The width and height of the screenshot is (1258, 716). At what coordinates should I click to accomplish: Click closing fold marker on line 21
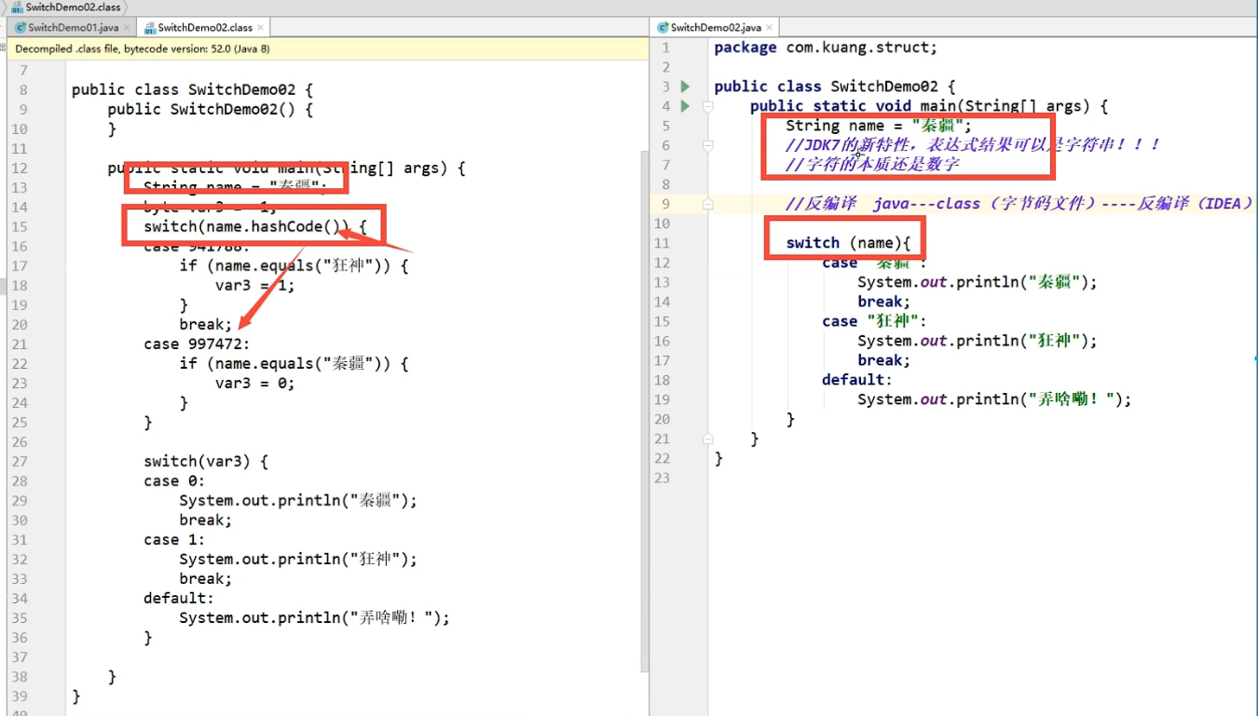[708, 439]
